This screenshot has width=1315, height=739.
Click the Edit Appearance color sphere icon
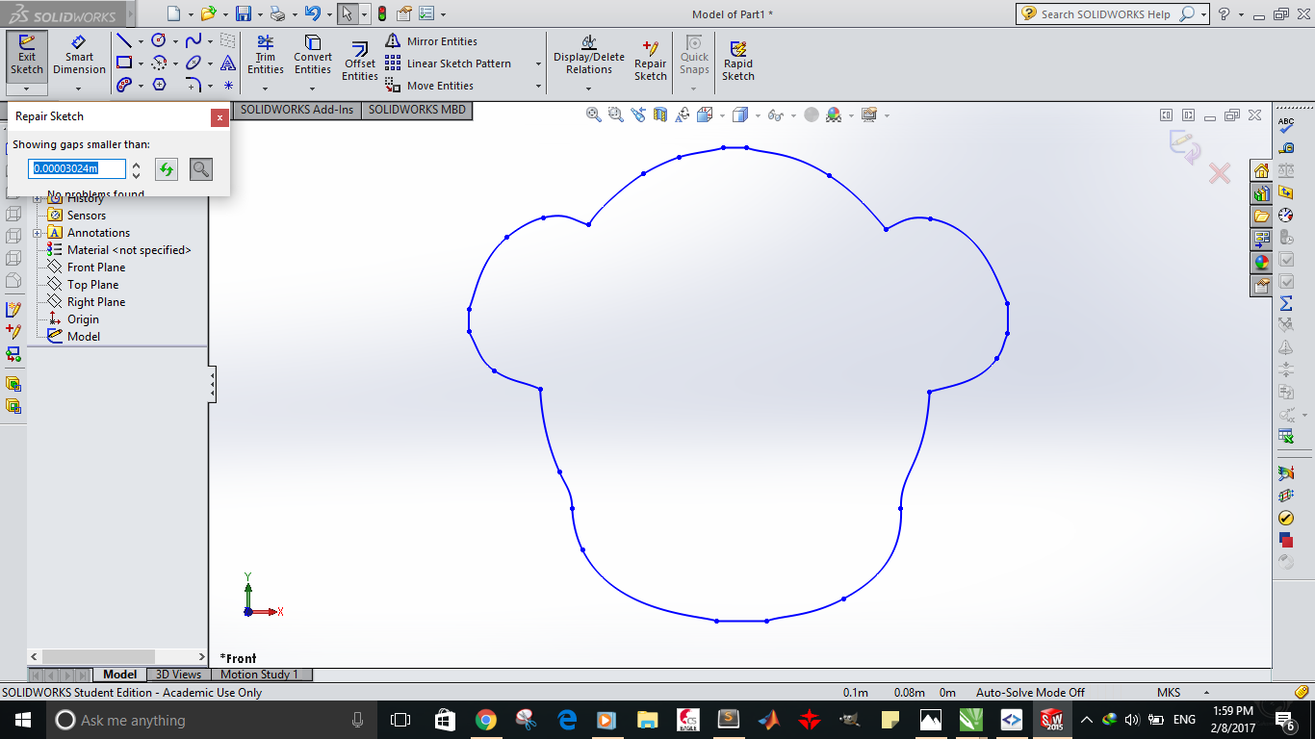(x=834, y=115)
